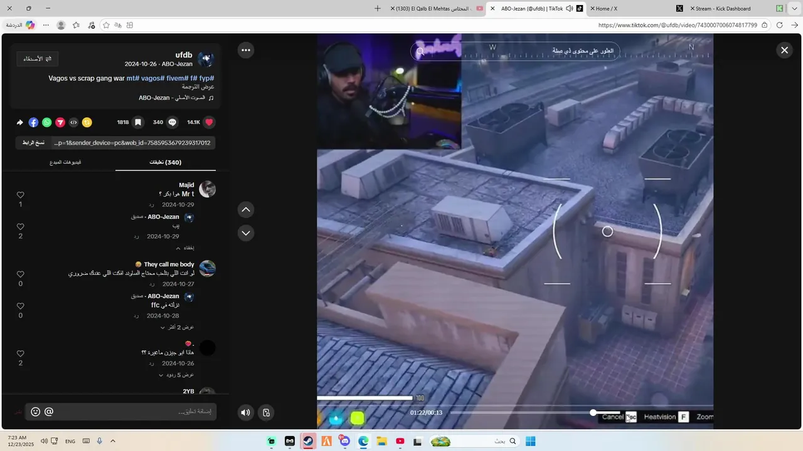The image size is (803, 451).
Task: Reload the page
Action: (779, 25)
